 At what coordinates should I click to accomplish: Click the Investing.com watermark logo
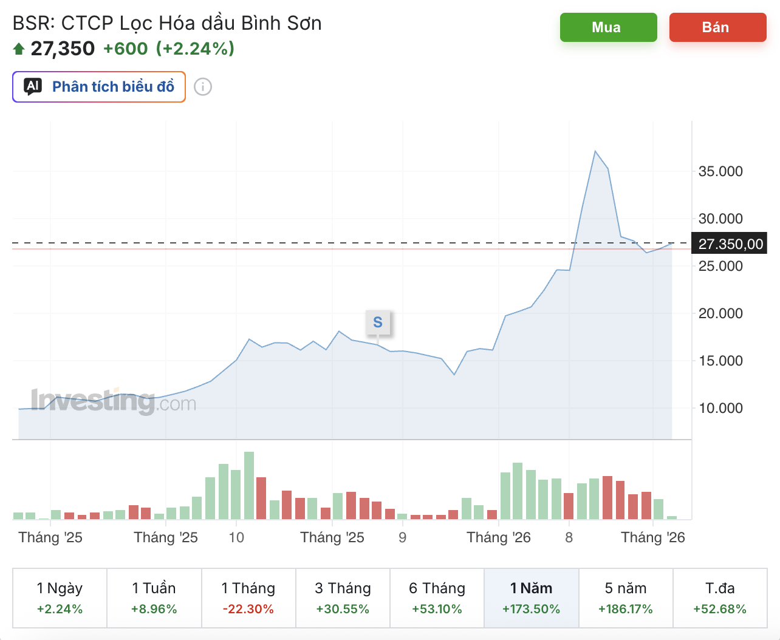[x=114, y=401]
